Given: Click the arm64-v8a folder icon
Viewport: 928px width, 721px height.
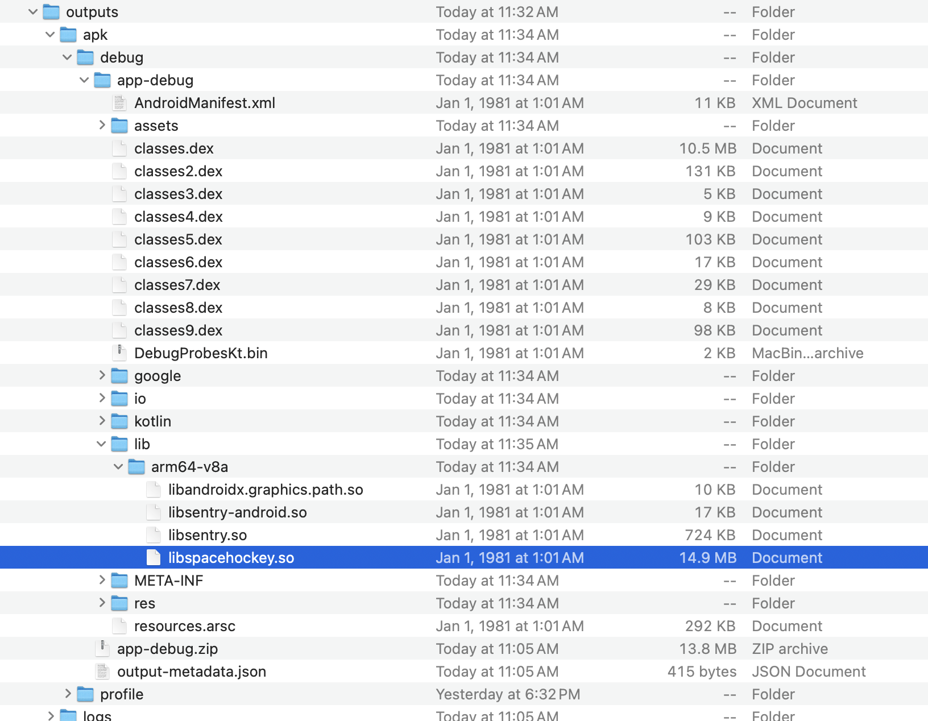Looking at the screenshot, I should pos(136,467).
